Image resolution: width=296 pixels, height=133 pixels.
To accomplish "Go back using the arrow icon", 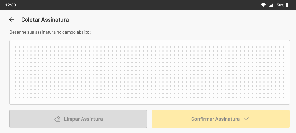I will click(x=12, y=19).
